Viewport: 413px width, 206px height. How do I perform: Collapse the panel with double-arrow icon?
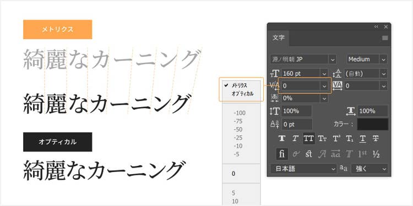click(x=376, y=26)
